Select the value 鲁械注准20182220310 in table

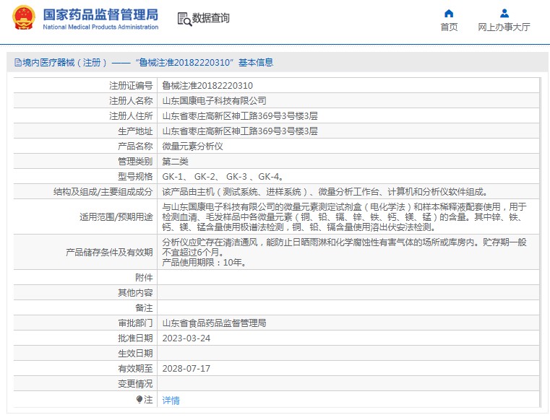pyautogui.click(x=207, y=85)
